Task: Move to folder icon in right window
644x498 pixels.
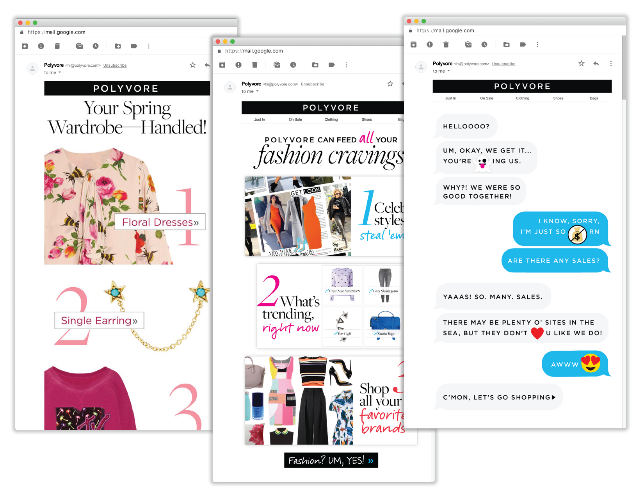Action: tap(507, 44)
